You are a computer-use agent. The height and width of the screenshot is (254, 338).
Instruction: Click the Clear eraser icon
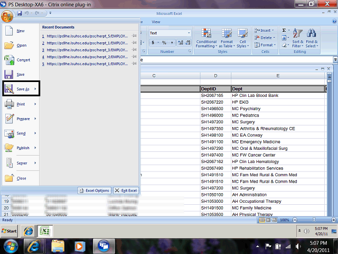click(284, 45)
